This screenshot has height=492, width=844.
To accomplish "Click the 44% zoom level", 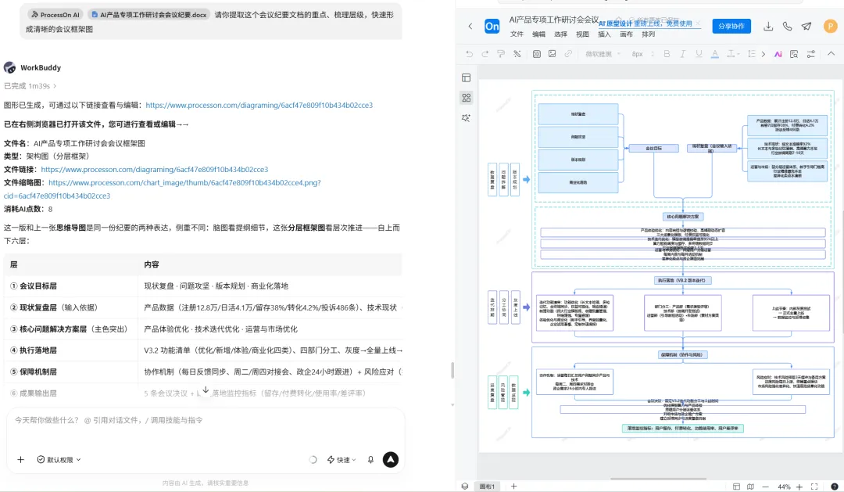I will (x=784, y=487).
